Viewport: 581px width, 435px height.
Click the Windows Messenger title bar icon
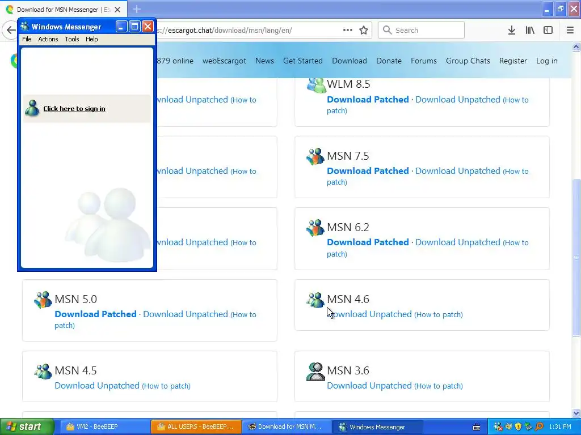coord(25,26)
